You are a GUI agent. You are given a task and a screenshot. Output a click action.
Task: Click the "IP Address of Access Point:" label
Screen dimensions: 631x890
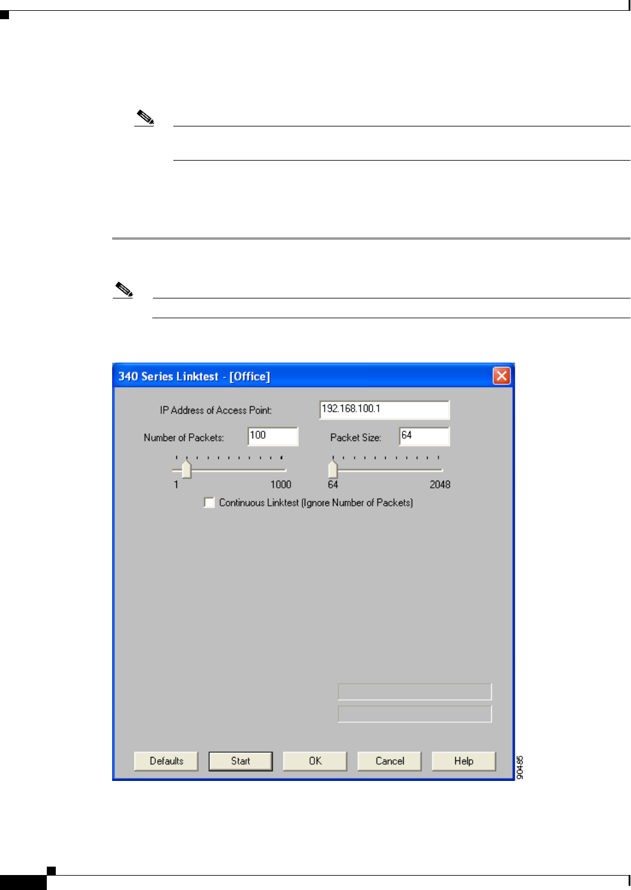click(216, 411)
